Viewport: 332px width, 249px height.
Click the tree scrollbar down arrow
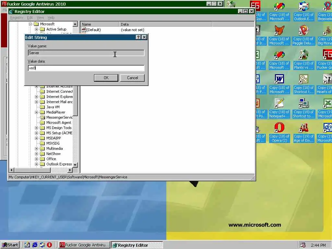pyautogui.click(x=75, y=164)
